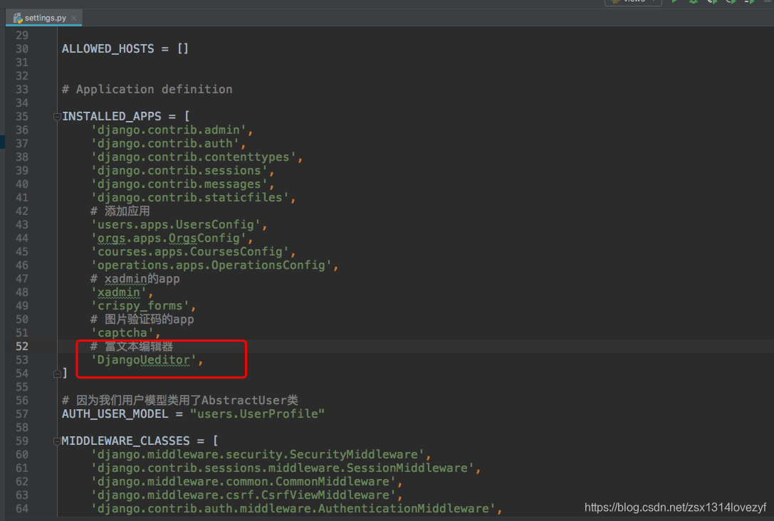The image size is (774, 521).
Task: Click the "users.UserProfile" string value
Action: coord(257,414)
